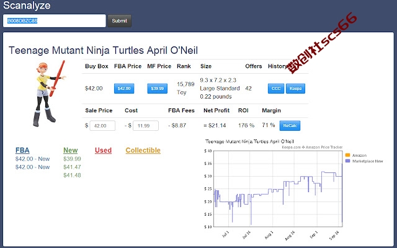Viewport: 397px width, 248px height.
Task: Click the Buy Box column header
Action: click(97, 66)
